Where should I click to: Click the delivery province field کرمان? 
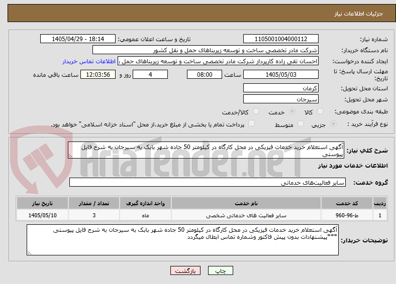281,88
